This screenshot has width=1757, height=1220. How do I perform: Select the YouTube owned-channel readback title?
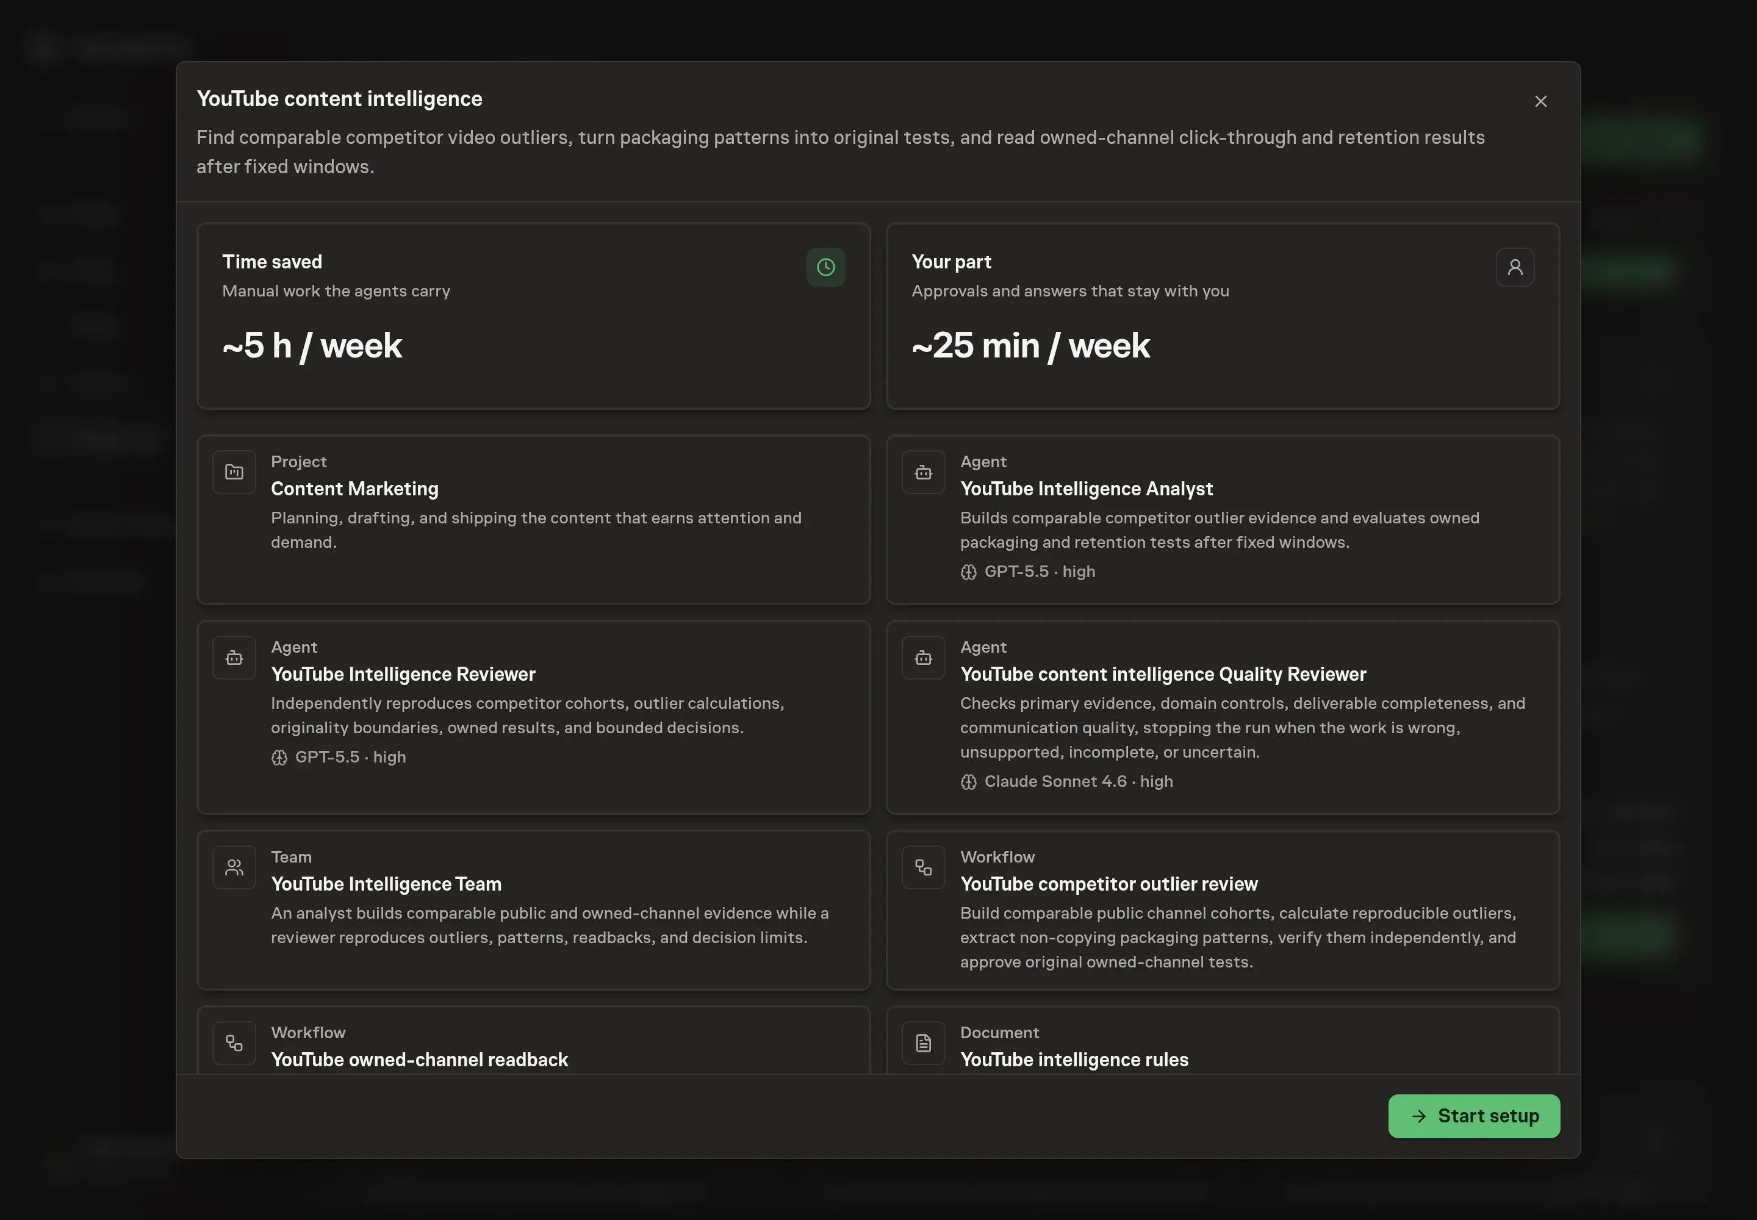(419, 1060)
